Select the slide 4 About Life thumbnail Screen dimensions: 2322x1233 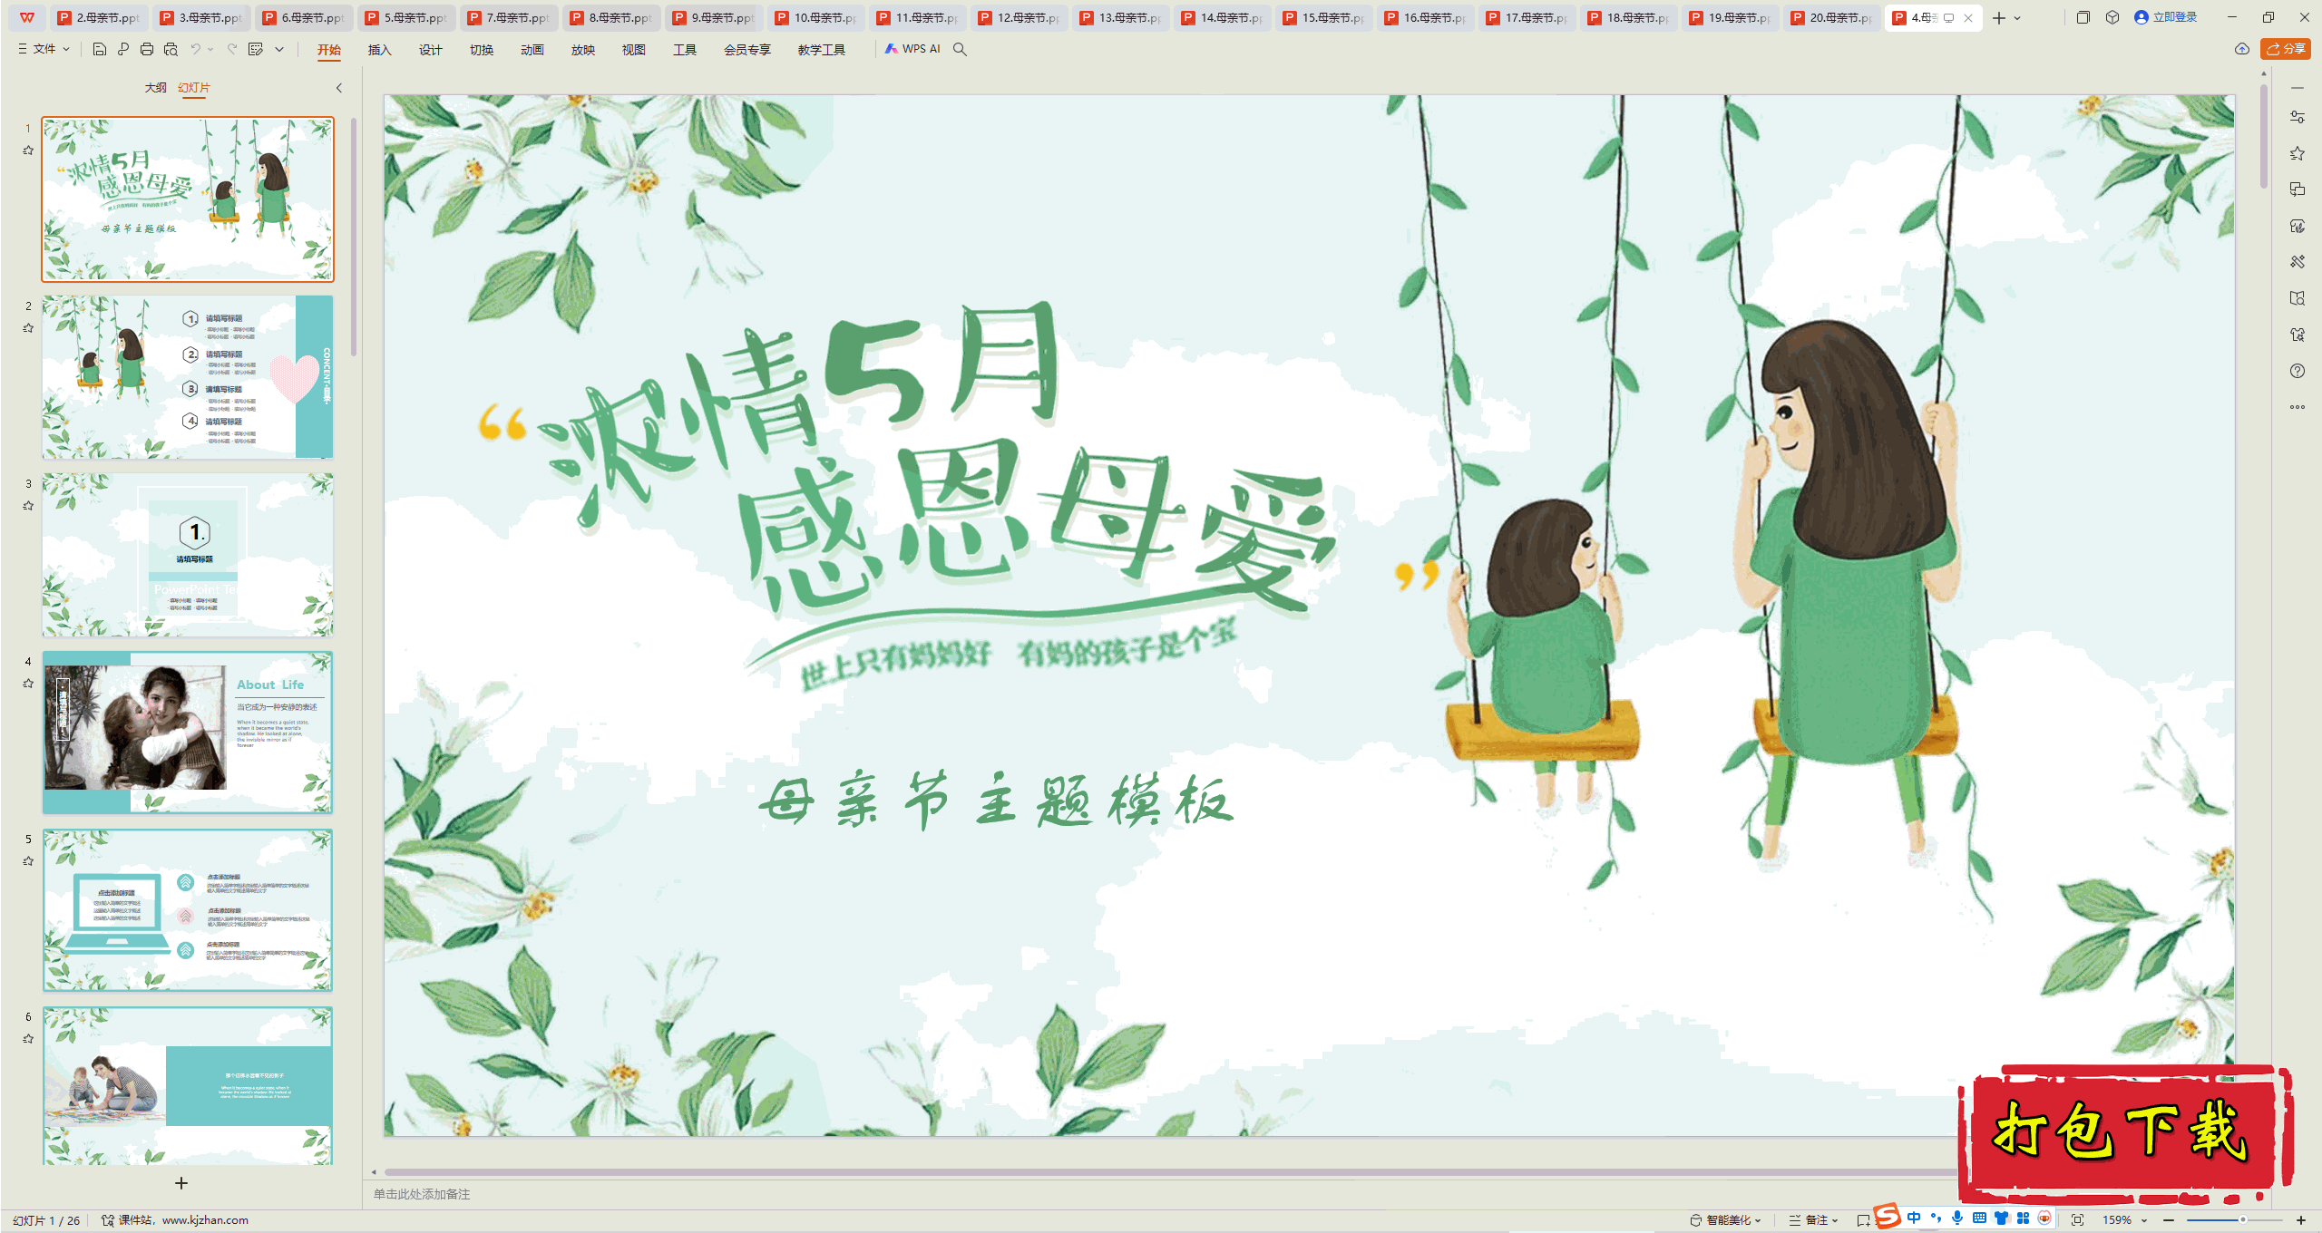(x=188, y=732)
